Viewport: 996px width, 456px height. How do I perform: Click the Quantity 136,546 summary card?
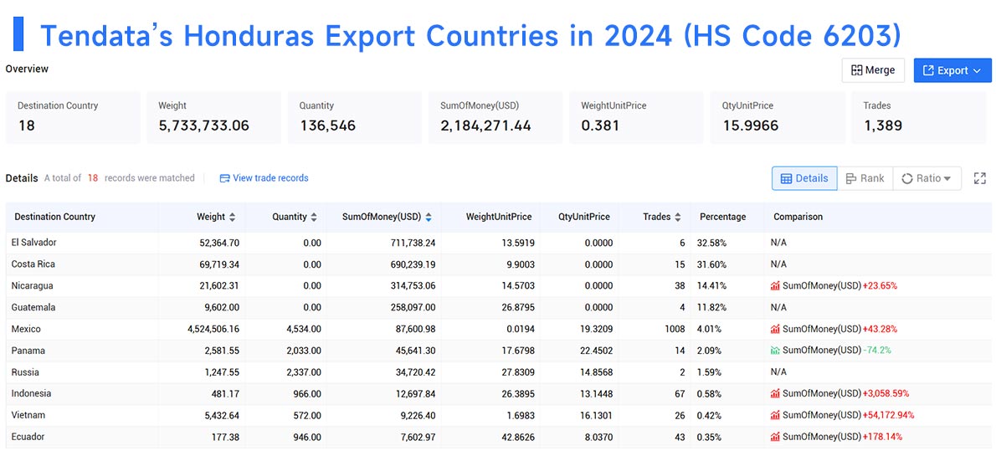[355, 117]
